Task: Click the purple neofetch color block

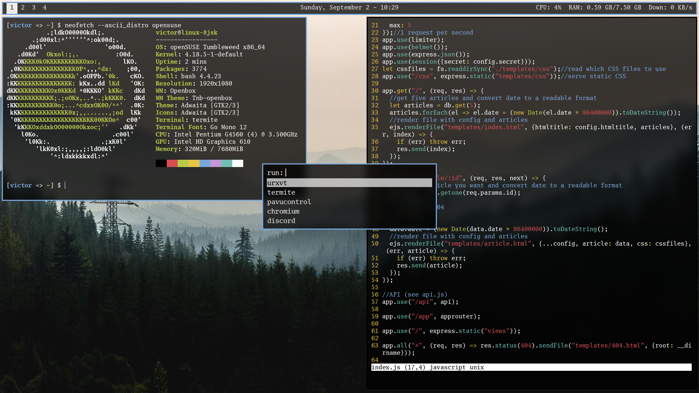Action: point(216,163)
